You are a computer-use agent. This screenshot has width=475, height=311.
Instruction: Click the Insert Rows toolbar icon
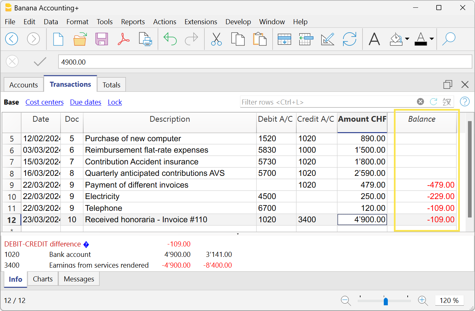pos(306,39)
